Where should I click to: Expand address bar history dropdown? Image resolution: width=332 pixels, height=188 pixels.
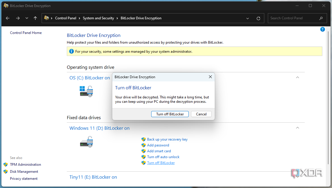point(248,18)
